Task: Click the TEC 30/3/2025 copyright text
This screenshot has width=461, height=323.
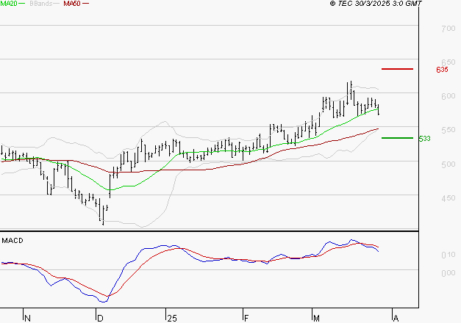Action: (x=376, y=4)
